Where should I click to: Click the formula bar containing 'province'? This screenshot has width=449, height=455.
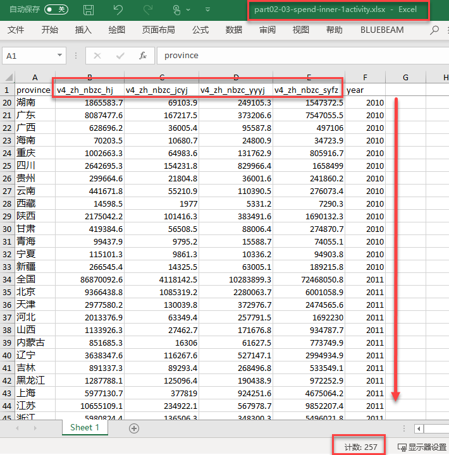(297, 56)
